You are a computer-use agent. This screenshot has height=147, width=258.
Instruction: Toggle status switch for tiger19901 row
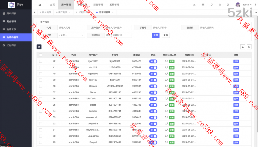click(153, 61)
